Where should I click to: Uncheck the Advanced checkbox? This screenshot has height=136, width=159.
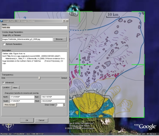coord(3,82)
